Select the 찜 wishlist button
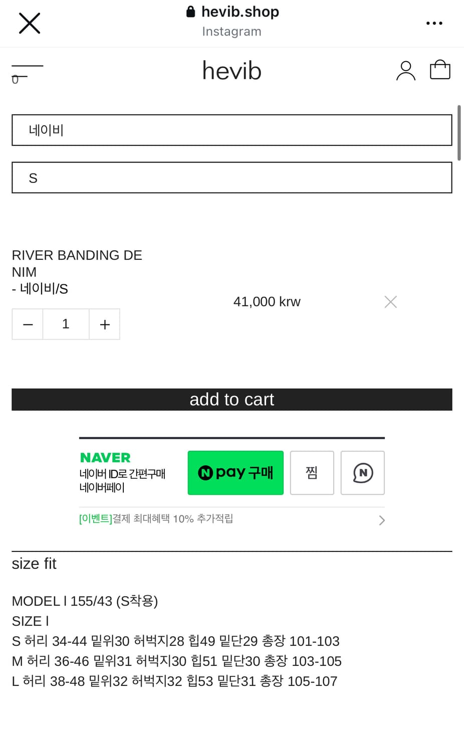The width and height of the screenshot is (464, 752). 312,473
